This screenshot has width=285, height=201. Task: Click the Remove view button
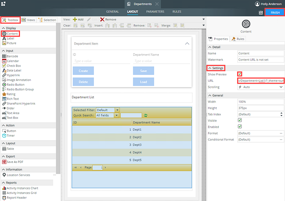click(108, 20)
